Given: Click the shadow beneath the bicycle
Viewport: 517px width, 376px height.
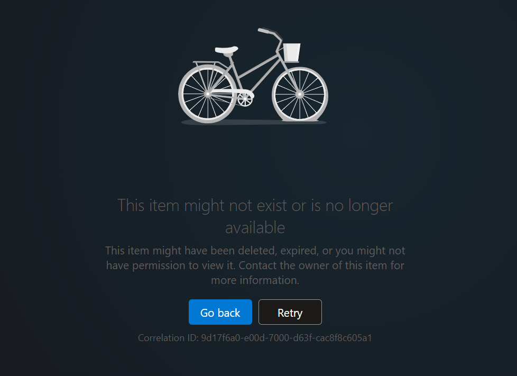Looking at the screenshot, I should (x=254, y=122).
